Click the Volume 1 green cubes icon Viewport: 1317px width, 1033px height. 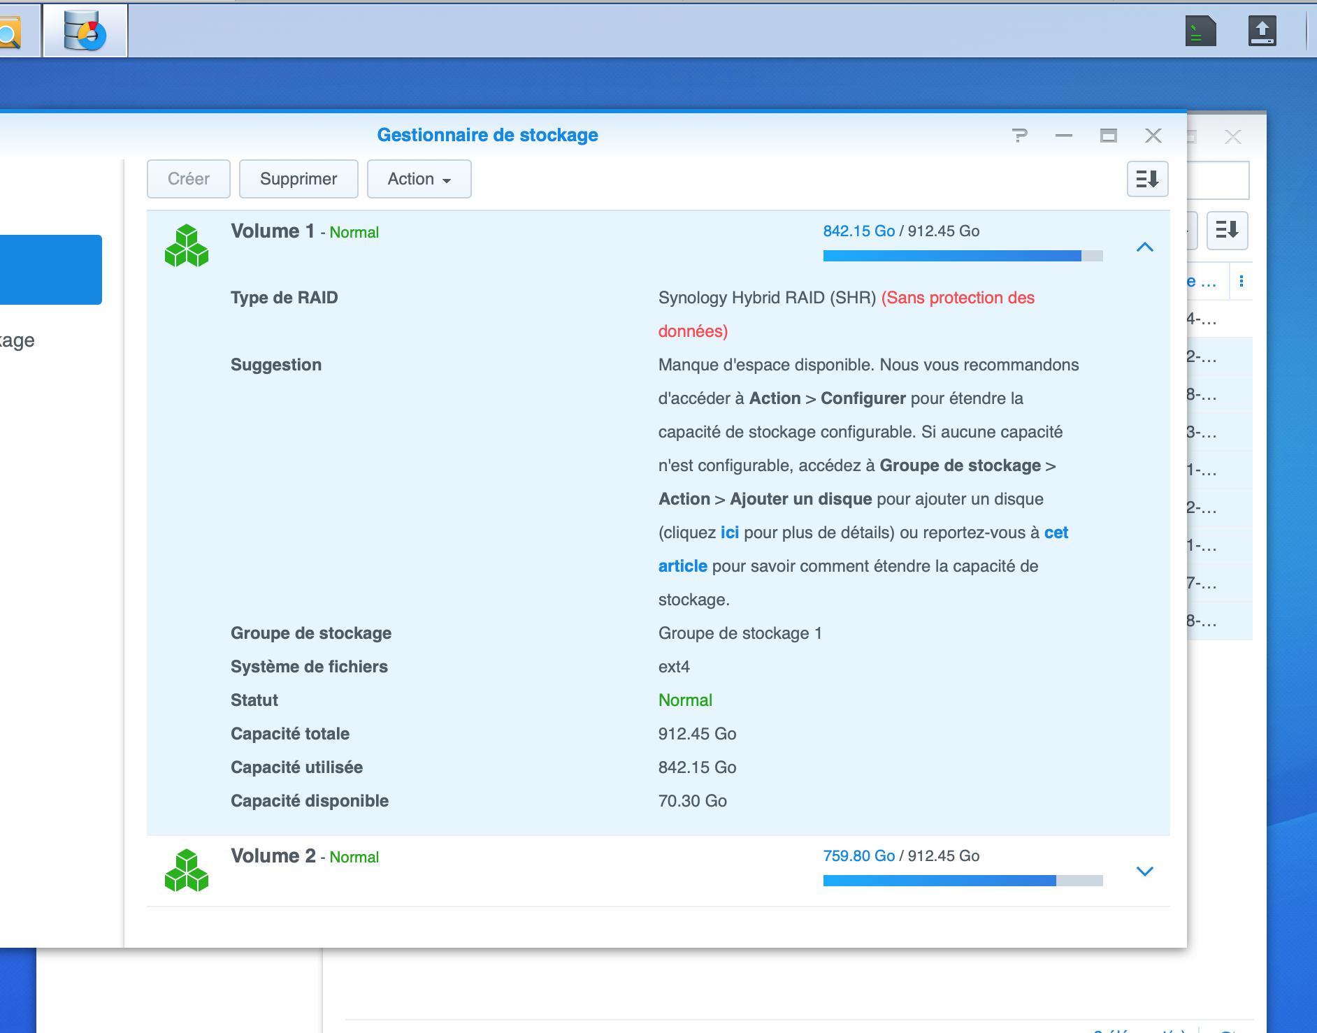coord(187,245)
